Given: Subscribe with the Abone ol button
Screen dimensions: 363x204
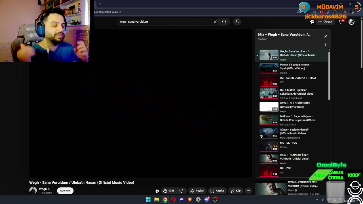Looking at the screenshot, I should 65,191.
